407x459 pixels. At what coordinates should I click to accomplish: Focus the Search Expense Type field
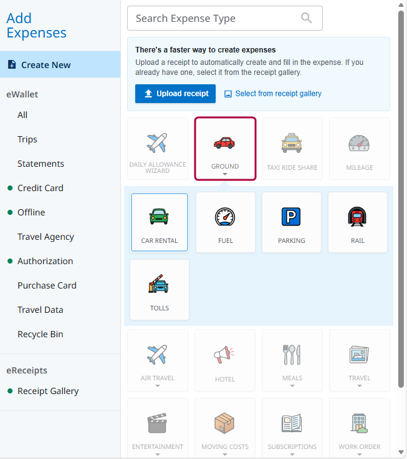215,18
